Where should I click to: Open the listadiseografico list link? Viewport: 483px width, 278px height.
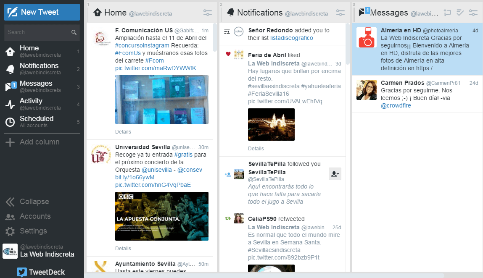tap(291, 38)
